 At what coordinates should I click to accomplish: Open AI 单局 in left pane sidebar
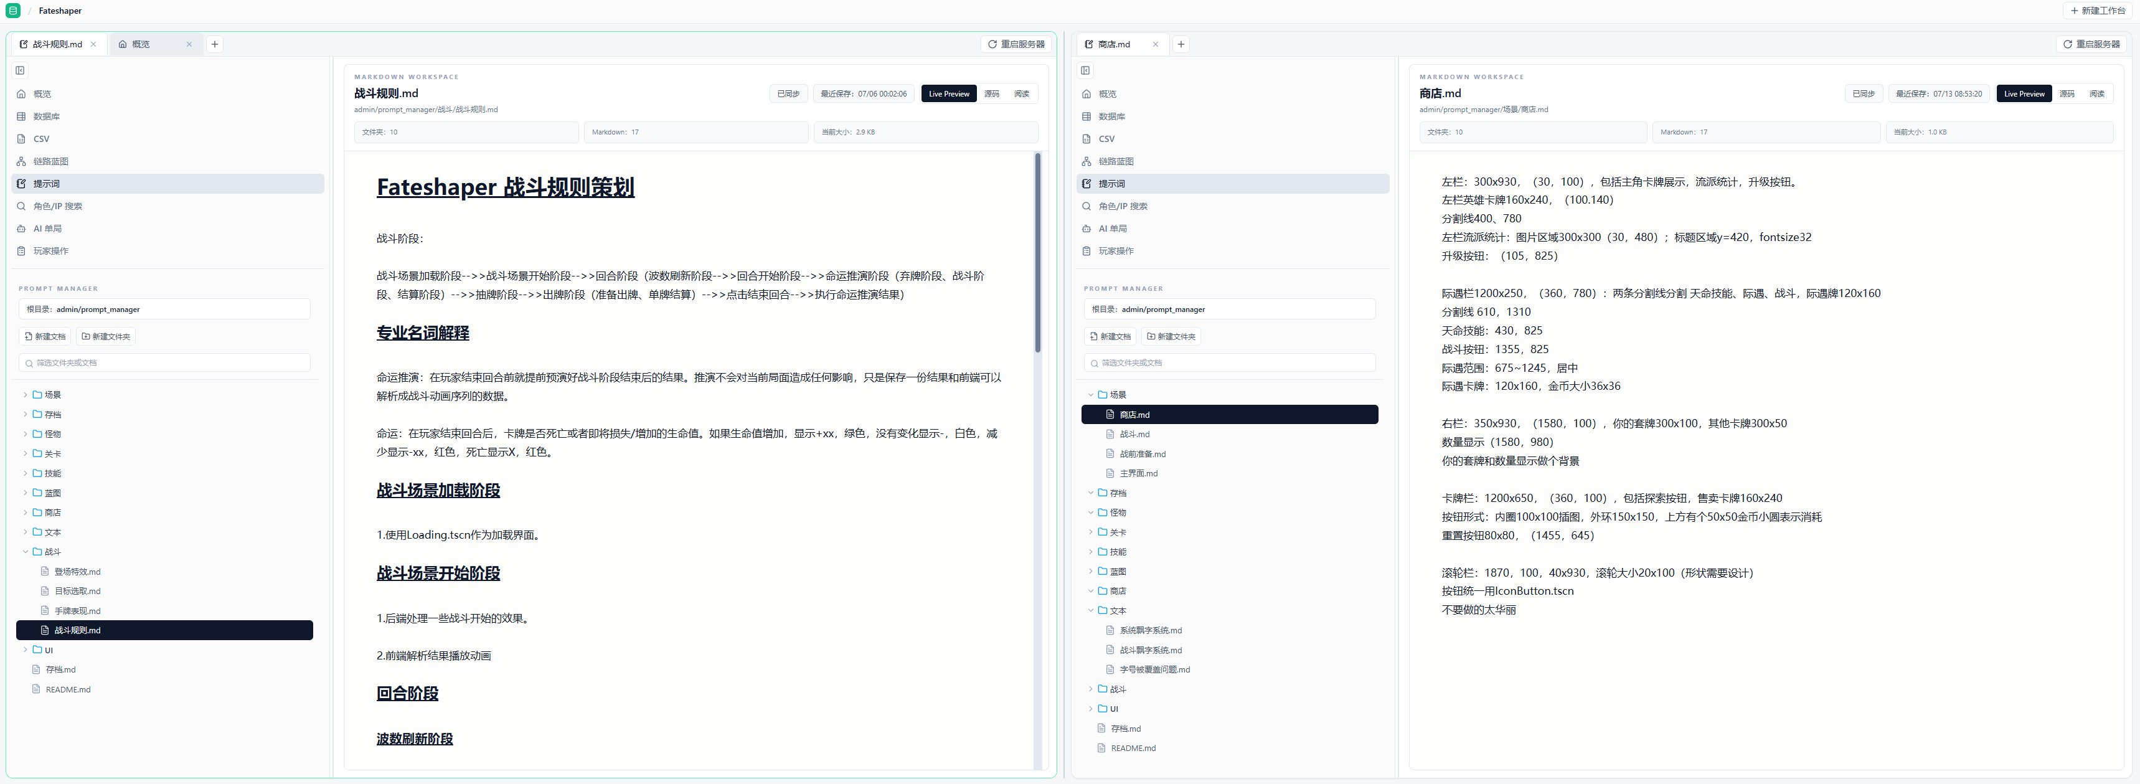click(x=168, y=229)
